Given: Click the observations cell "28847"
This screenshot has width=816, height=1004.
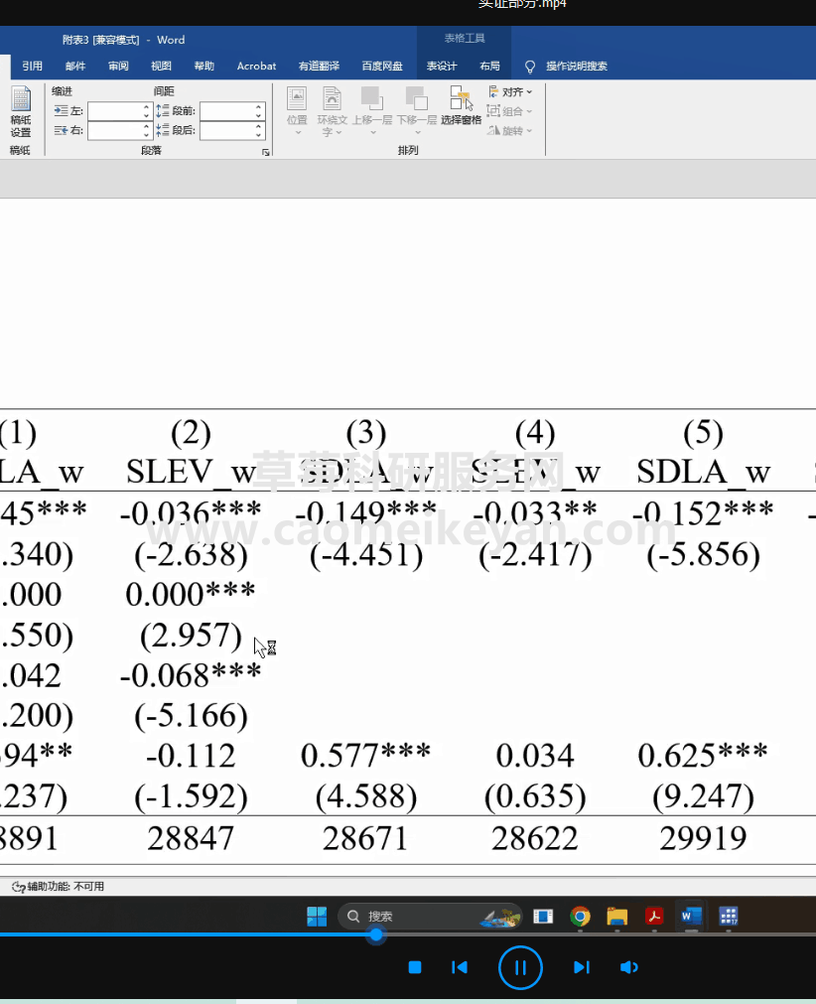Looking at the screenshot, I should click(191, 838).
